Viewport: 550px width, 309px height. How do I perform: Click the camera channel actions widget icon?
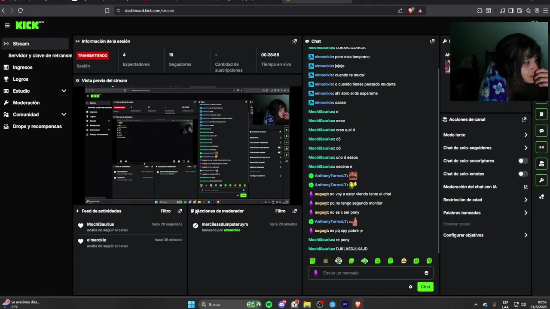541,164
